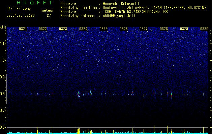212x134 pixels.
Task: Click the 0330 time marker
Action: coord(204,29)
